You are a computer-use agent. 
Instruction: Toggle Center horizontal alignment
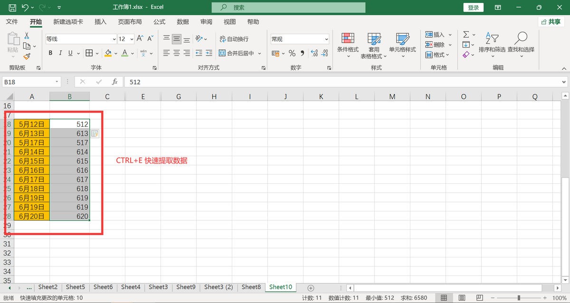pos(177,53)
